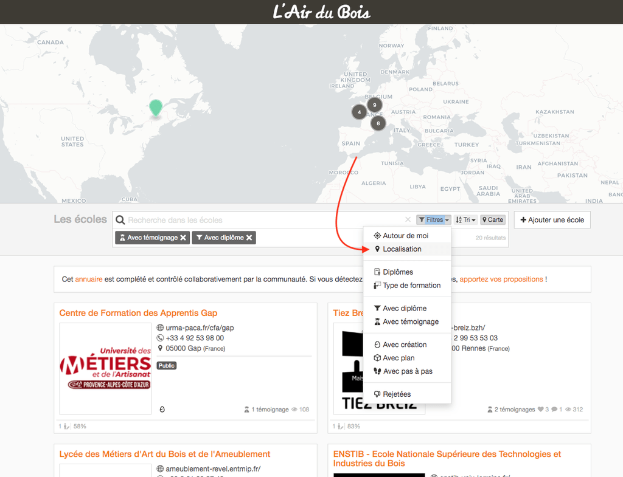The width and height of the screenshot is (623, 477).
Task: Open the map cluster marked 9
Action: click(x=374, y=105)
